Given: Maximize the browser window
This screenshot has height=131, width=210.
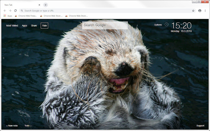Looking at the screenshot, I should (x=199, y=2).
